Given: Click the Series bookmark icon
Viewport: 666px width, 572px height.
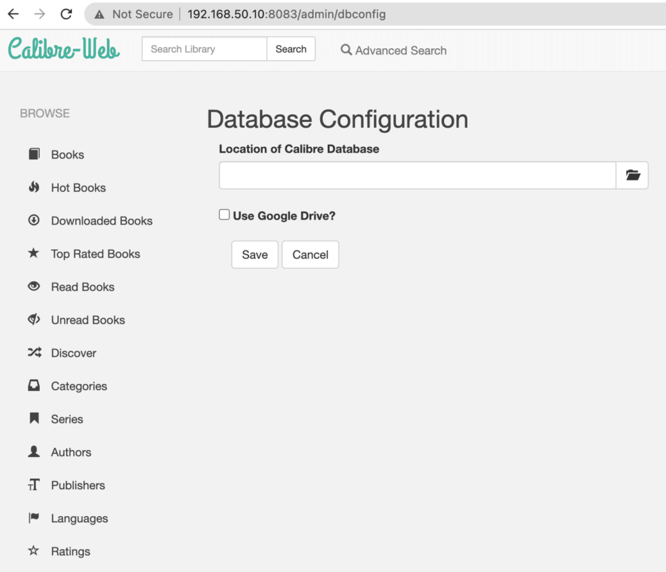Looking at the screenshot, I should (x=34, y=419).
